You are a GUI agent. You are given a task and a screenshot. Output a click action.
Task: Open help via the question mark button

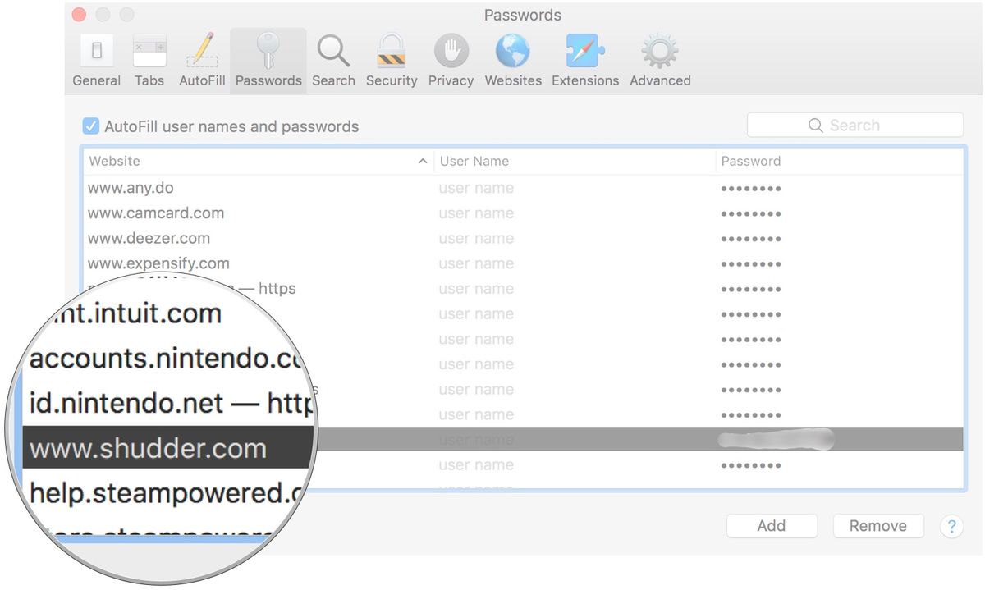(x=951, y=527)
